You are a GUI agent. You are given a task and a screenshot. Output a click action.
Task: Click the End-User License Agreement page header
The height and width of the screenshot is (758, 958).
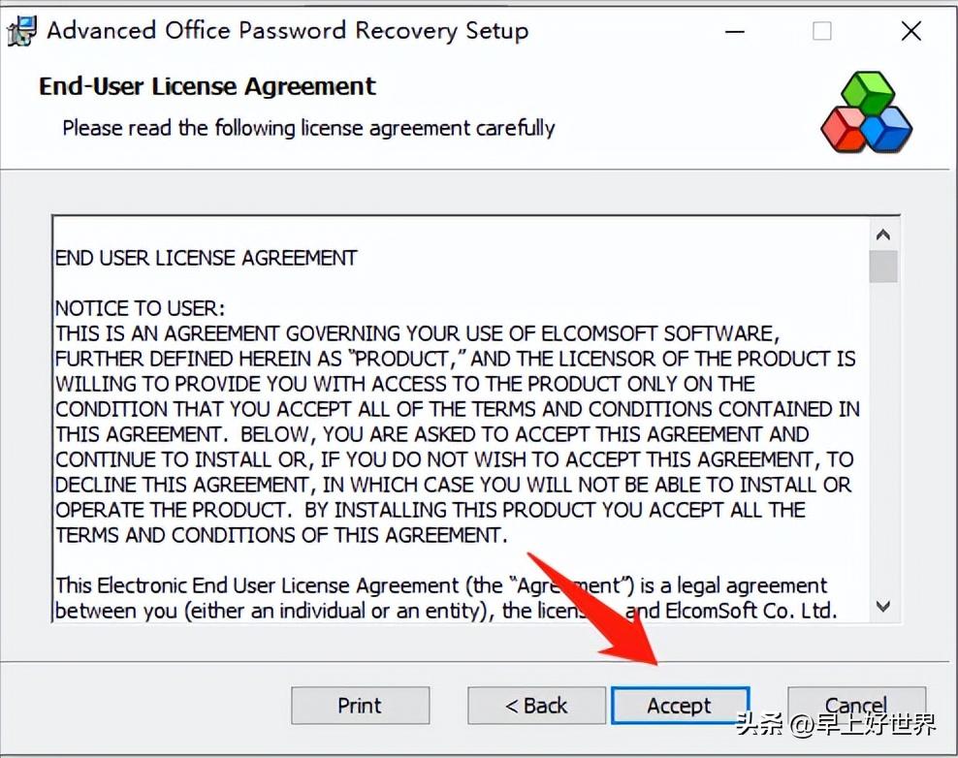click(x=208, y=86)
